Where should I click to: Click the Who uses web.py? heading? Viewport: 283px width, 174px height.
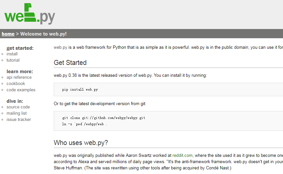[x=81, y=143]
